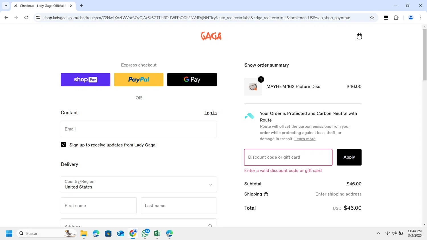Show hidden system tray icons
The height and width of the screenshot is (240, 427).
(379, 233)
